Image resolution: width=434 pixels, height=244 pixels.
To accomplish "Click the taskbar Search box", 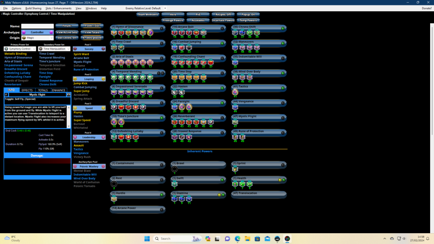I will click(x=177, y=239).
